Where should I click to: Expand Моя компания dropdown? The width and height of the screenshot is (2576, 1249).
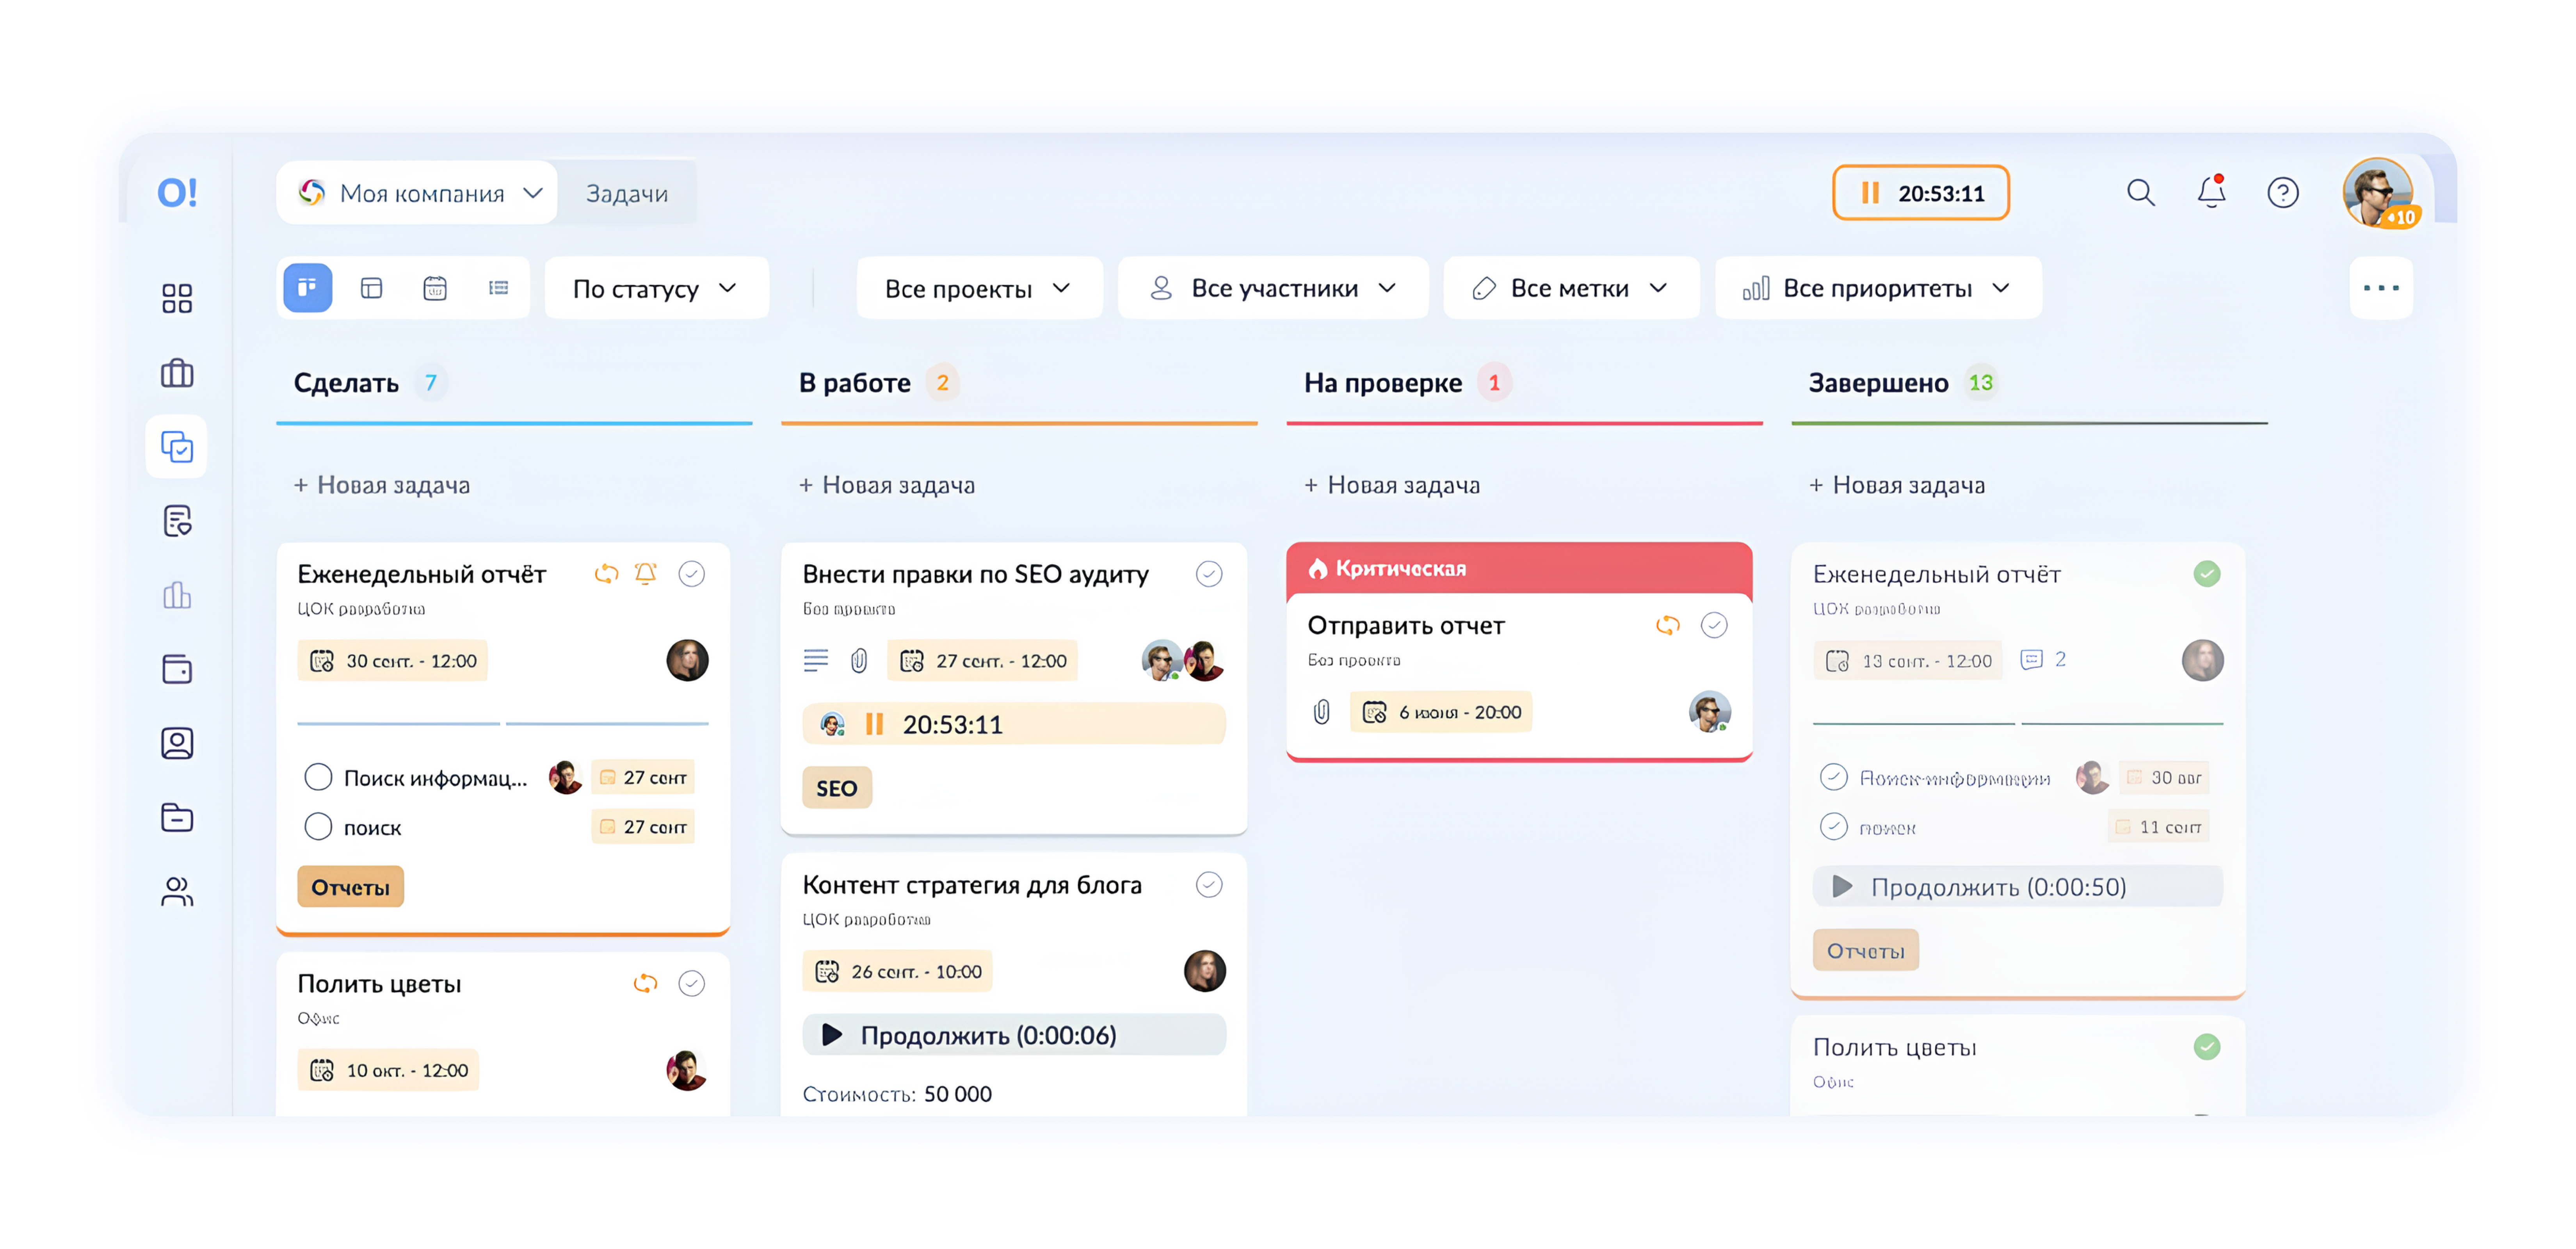pos(417,192)
